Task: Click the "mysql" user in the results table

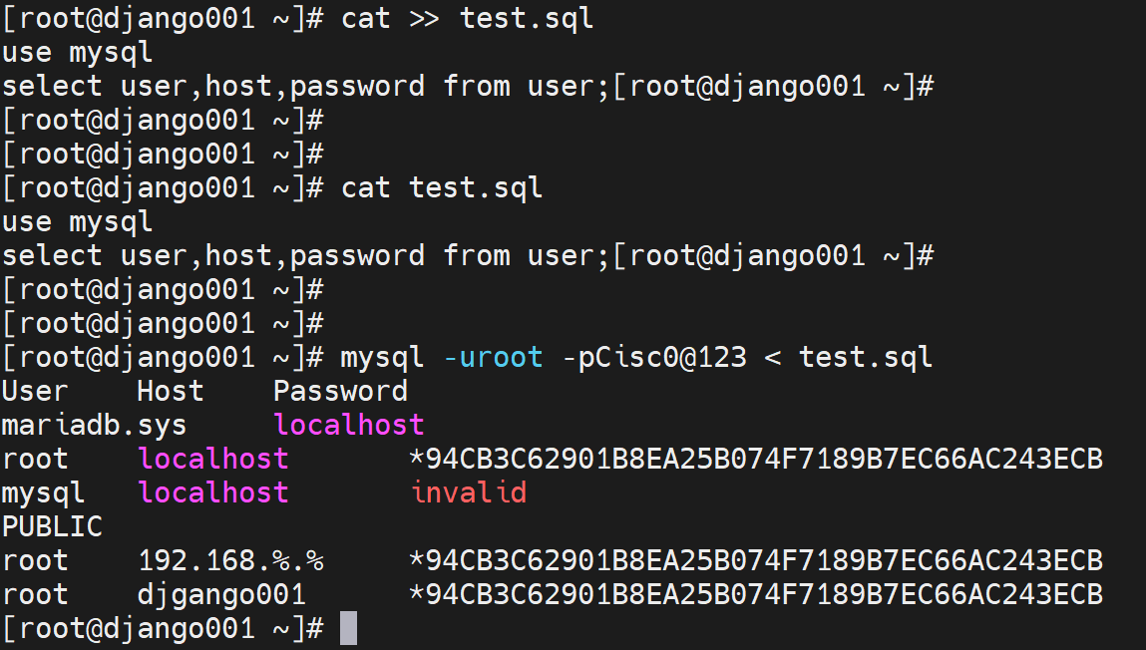Action: [x=43, y=492]
